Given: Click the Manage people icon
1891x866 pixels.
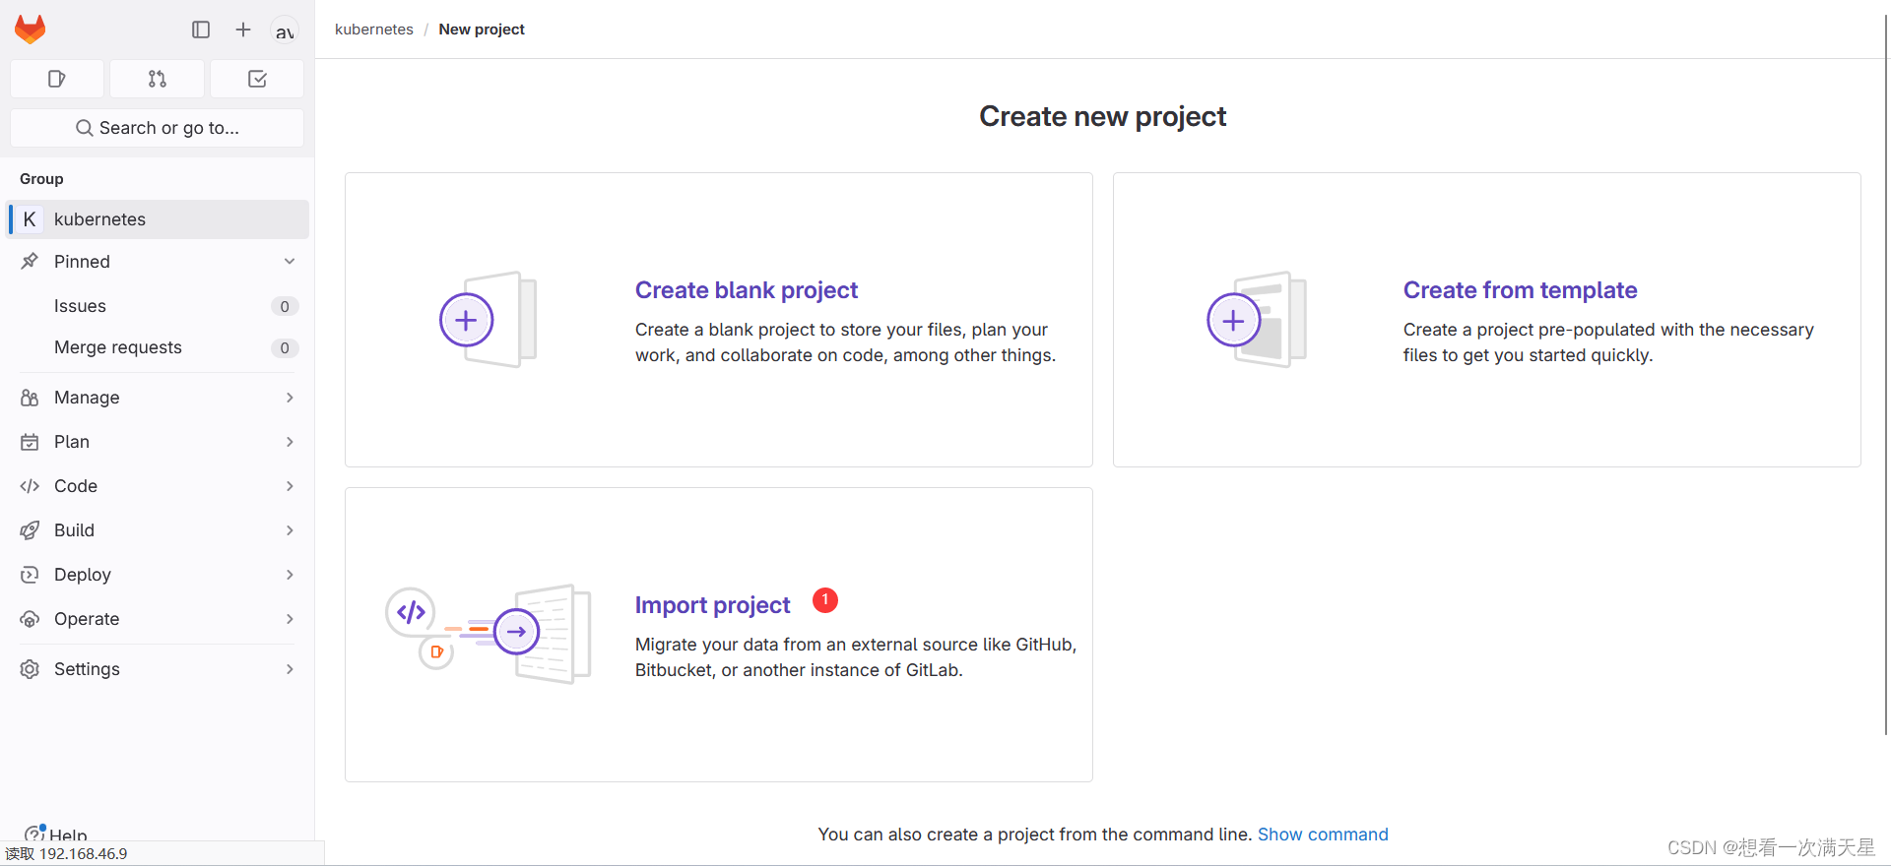Looking at the screenshot, I should [x=30, y=398].
